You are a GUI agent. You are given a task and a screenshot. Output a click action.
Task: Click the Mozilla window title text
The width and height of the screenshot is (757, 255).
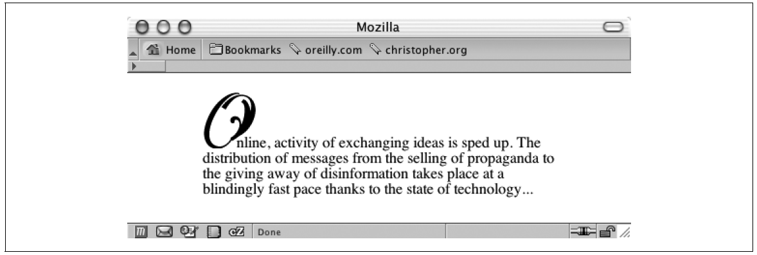(378, 28)
